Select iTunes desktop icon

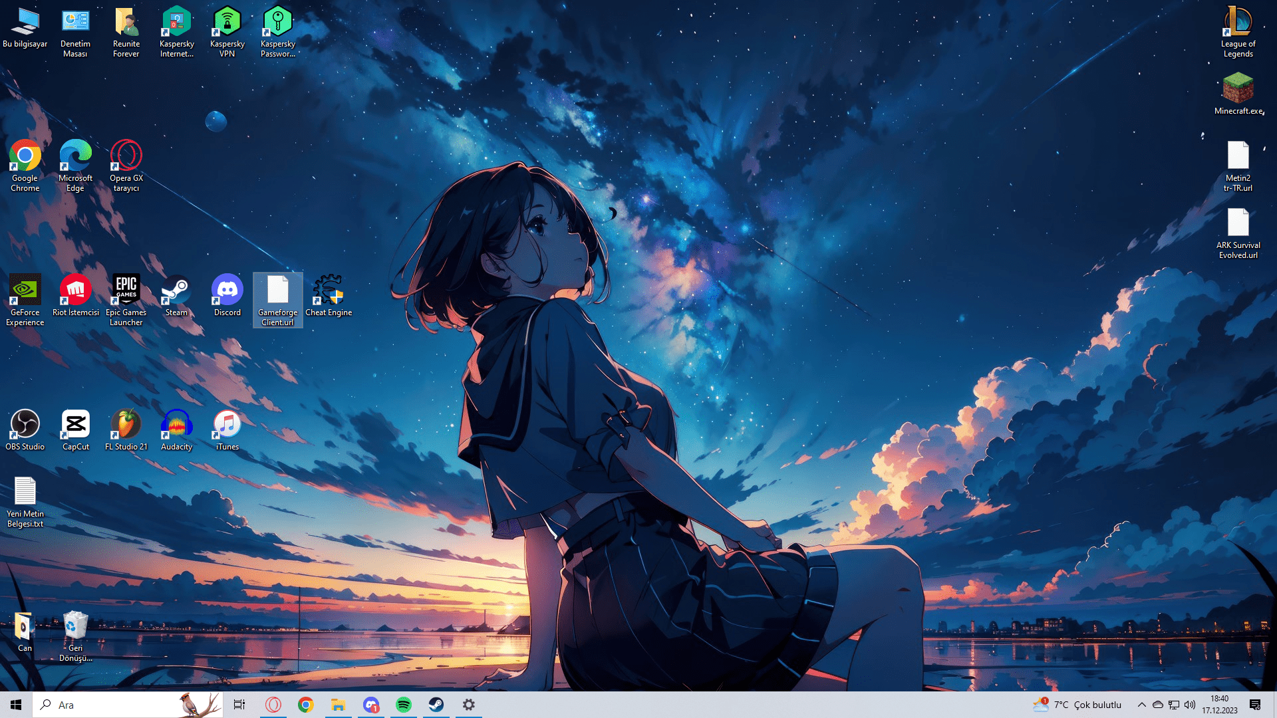pos(227,430)
